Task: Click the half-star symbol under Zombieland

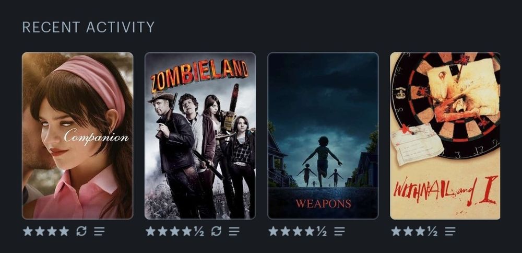Action: click(x=199, y=231)
